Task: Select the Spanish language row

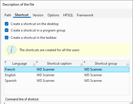Action: point(67,81)
